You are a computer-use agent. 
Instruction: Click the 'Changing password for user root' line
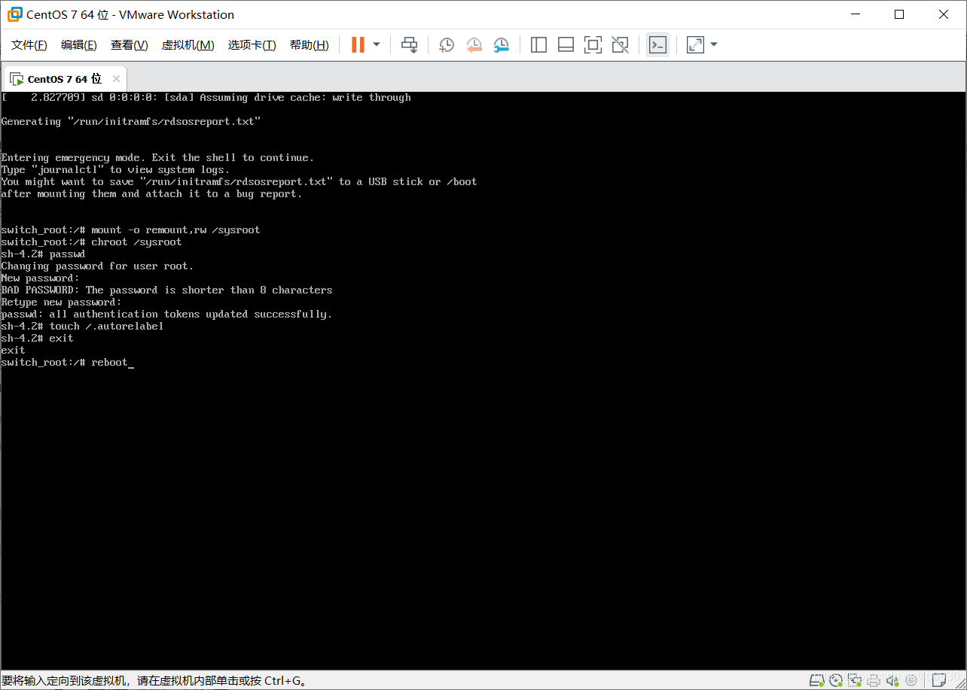pyautogui.click(x=98, y=266)
